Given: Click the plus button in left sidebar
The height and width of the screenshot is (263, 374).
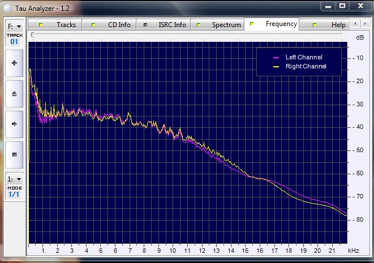Looking at the screenshot, I should pos(14,63).
